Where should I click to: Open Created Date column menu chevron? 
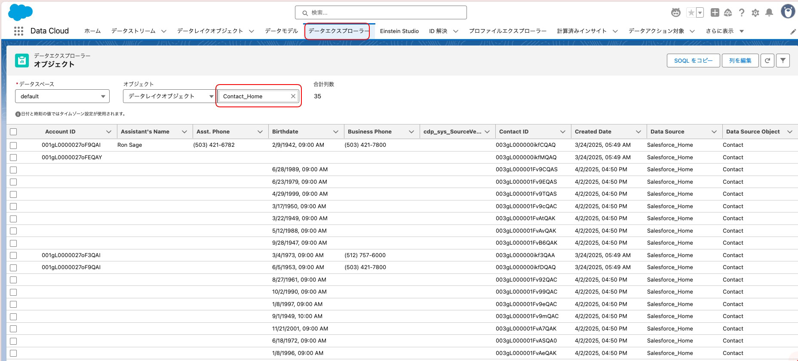click(x=638, y=132)
